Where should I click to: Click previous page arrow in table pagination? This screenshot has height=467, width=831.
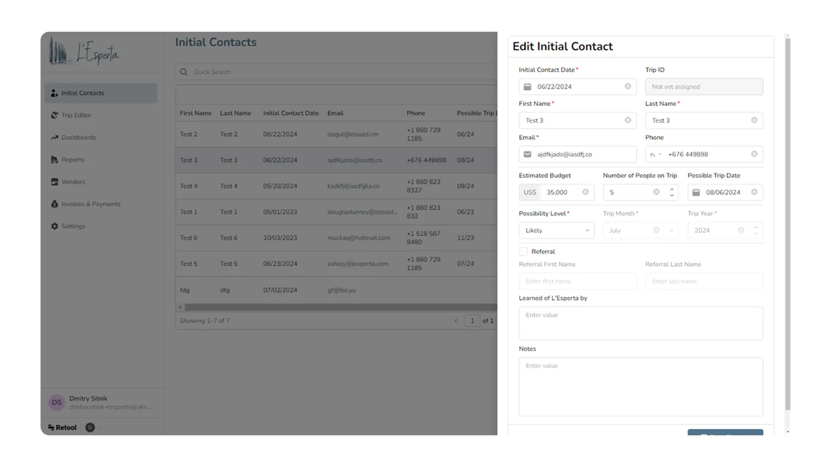pos(456,321)
